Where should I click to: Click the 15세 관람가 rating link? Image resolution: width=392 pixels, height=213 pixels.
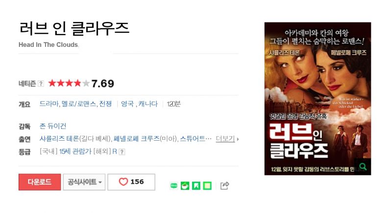[75, 151]
